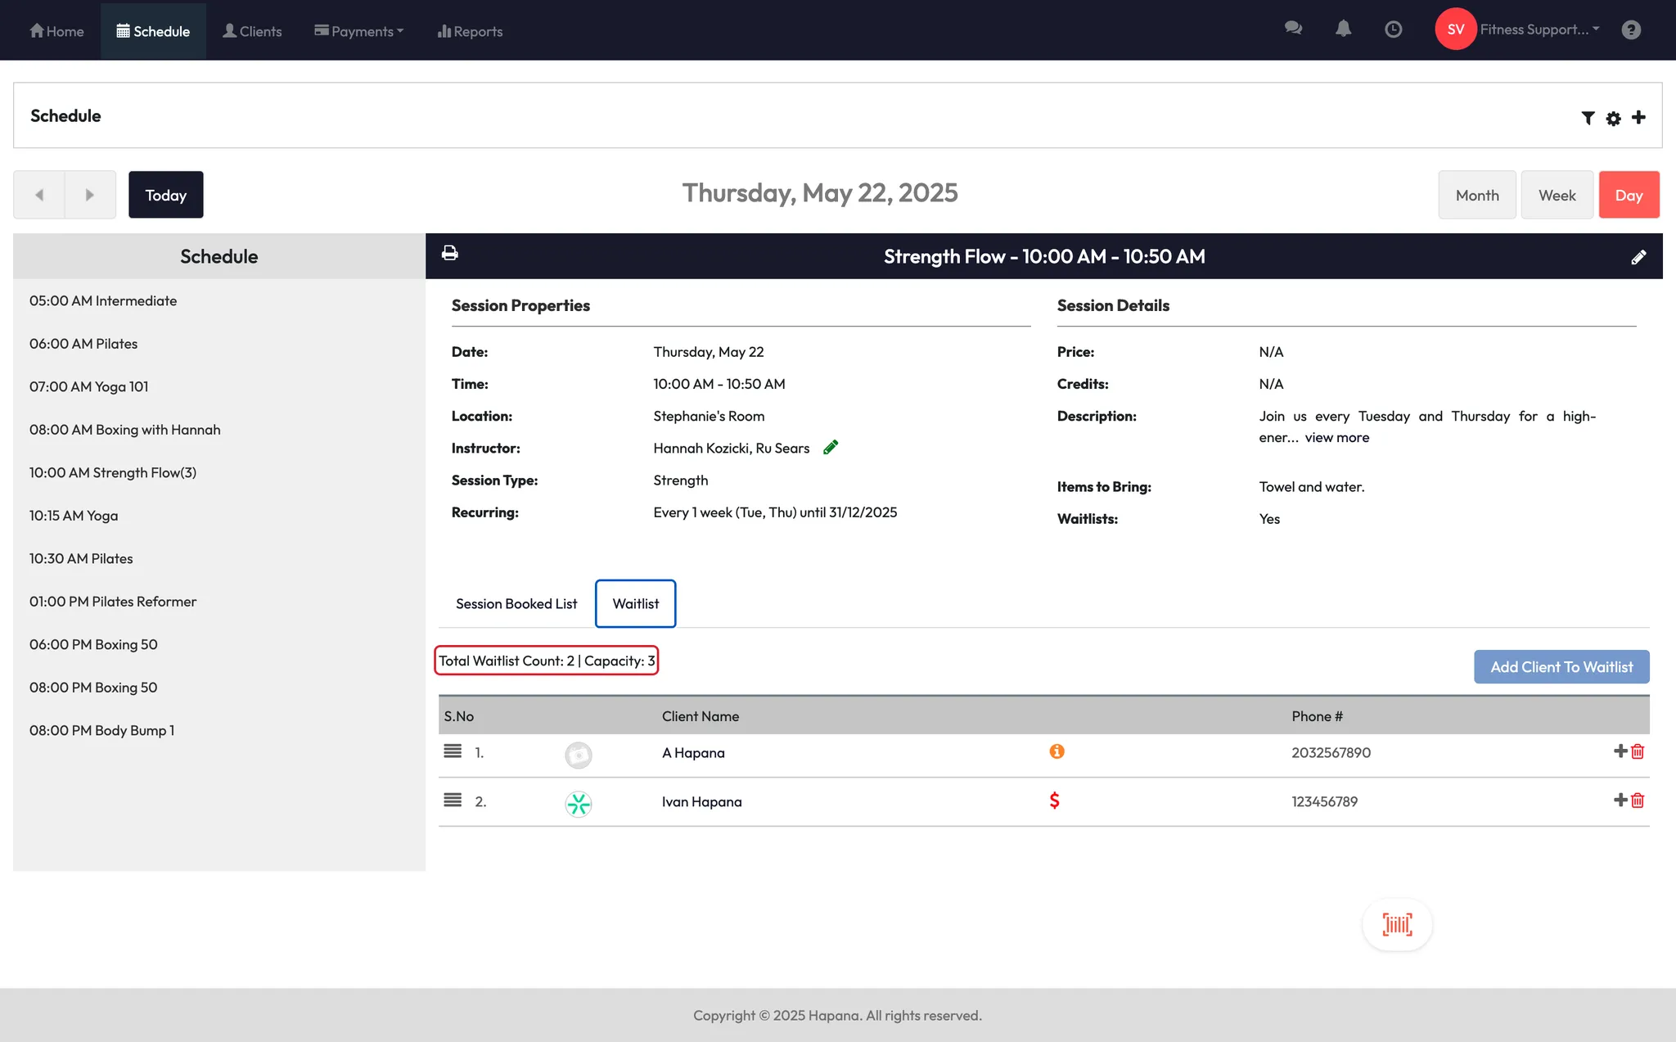Switch to Week view
The width and height of the screenshot is (1676, 1042).
[x=1557, y=195]
